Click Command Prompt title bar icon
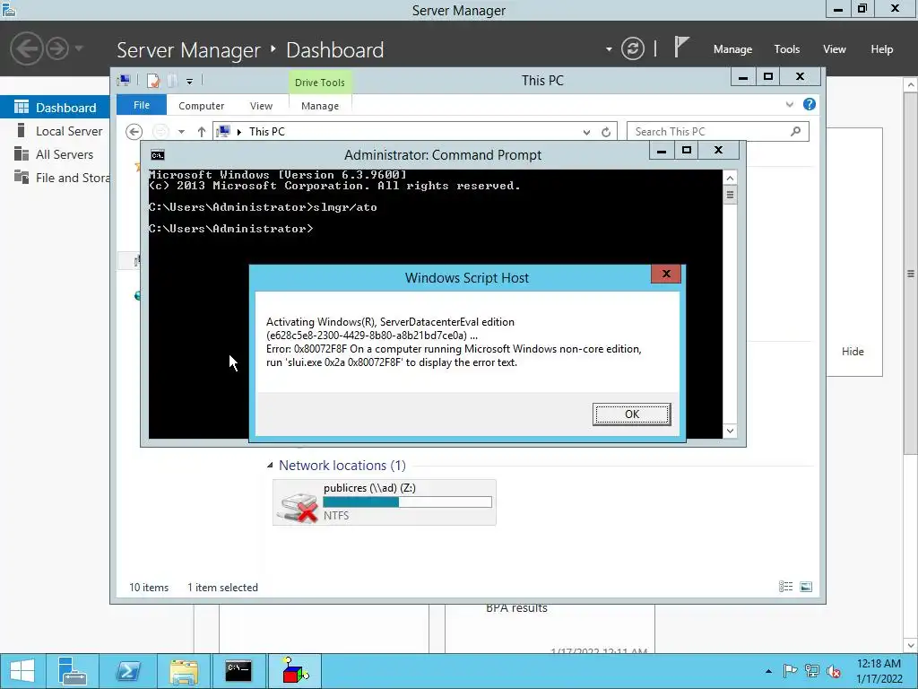Screen dimensions: 918x689 158,155
